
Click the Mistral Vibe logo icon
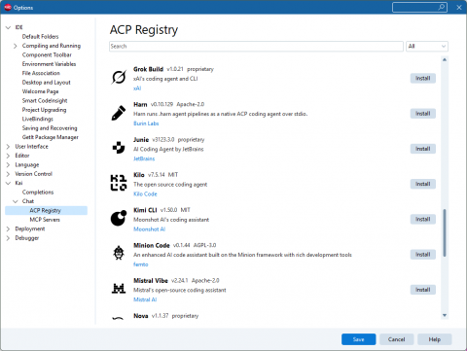(x=119, y=288)
